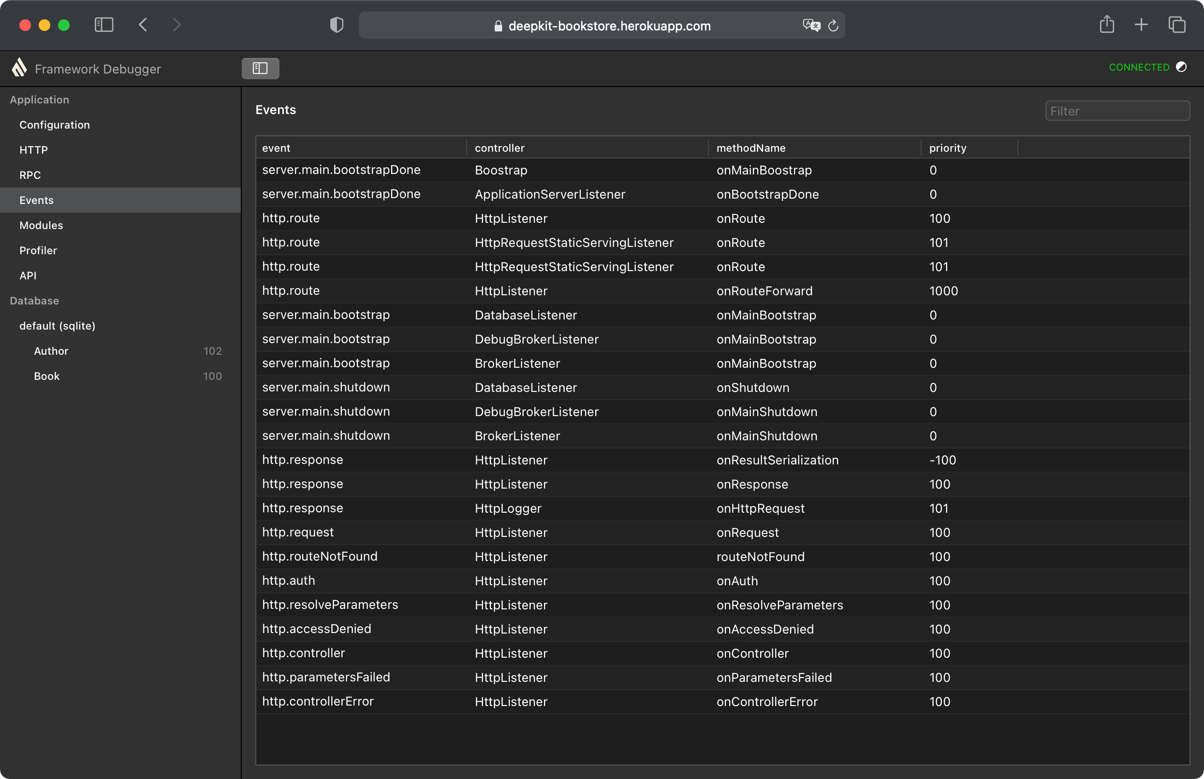Screen dimensions: 1204x779
Task: Click the translate page icon in address bar
Action: (x=811, y=25)
